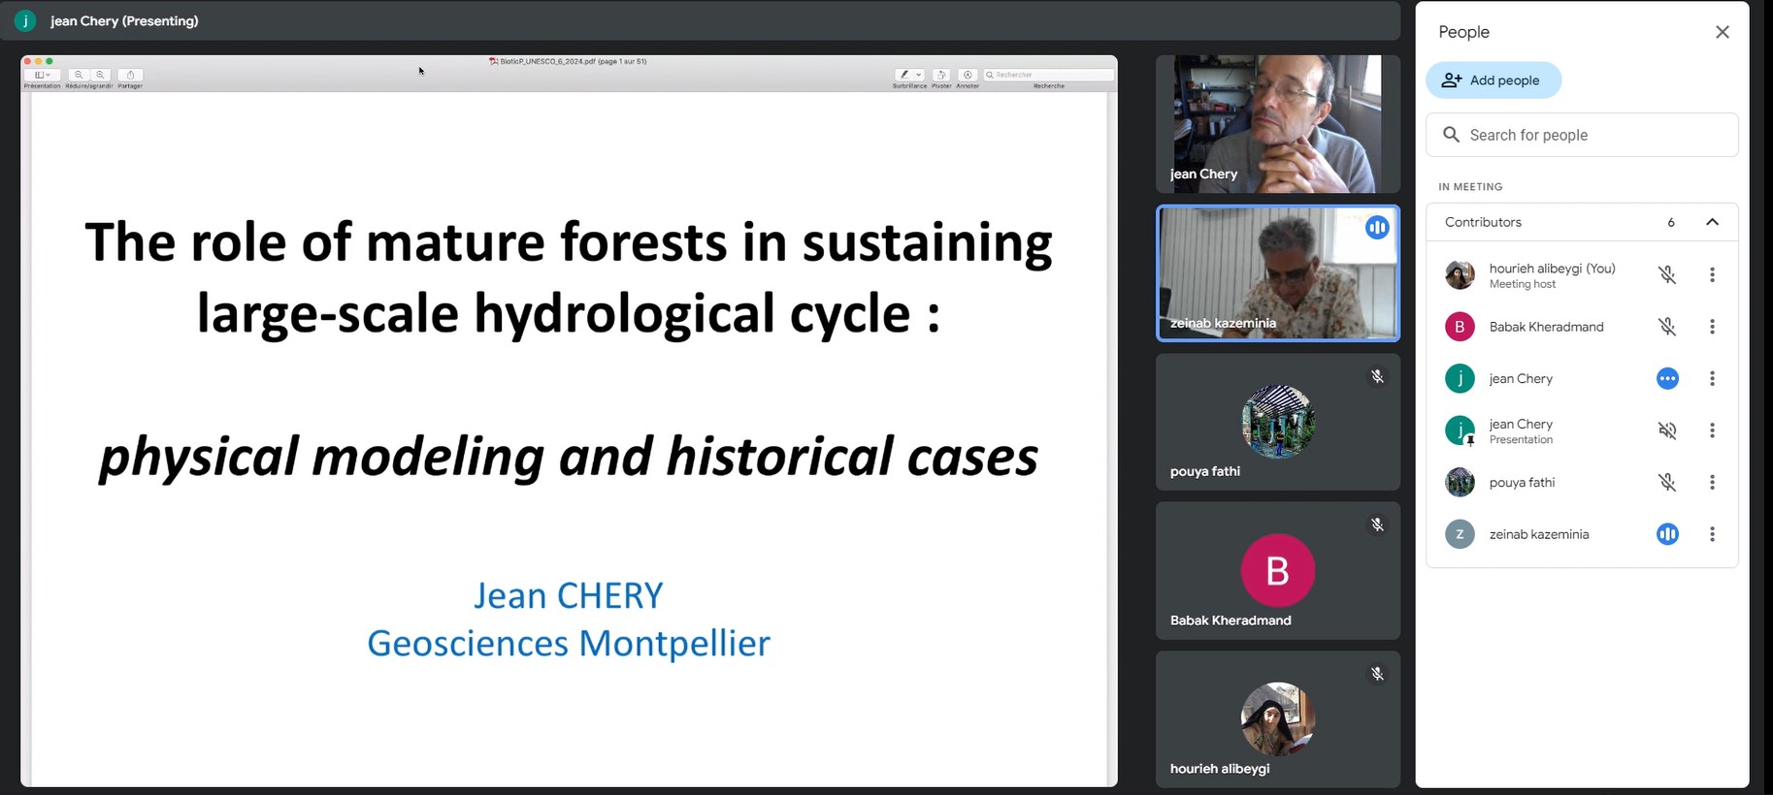The width and height of the screenshot is (1773, 795).
Task: Click the Zoom out icon in Preview toolbar
Action: point(79,75)
